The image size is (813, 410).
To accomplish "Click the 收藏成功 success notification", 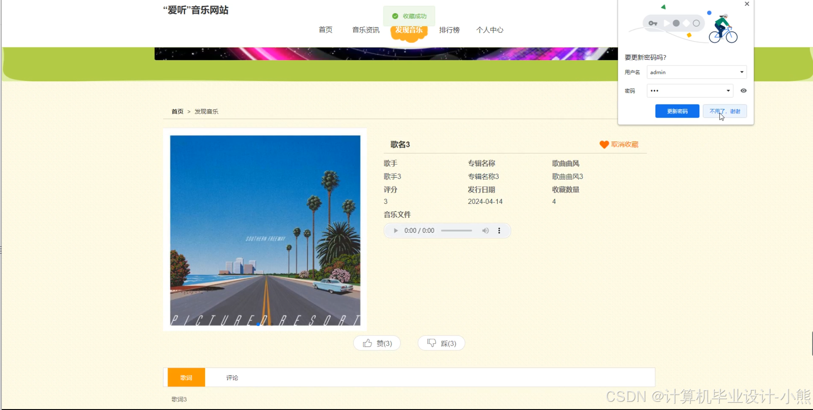I will point(409,16).
